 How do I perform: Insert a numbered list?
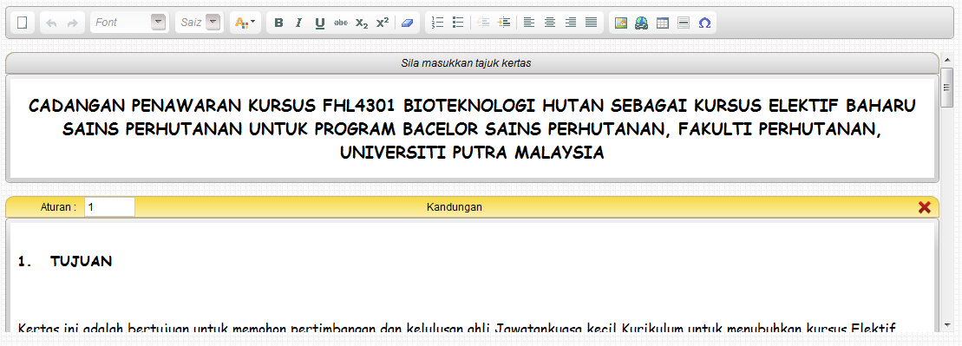tap(437, 23)
